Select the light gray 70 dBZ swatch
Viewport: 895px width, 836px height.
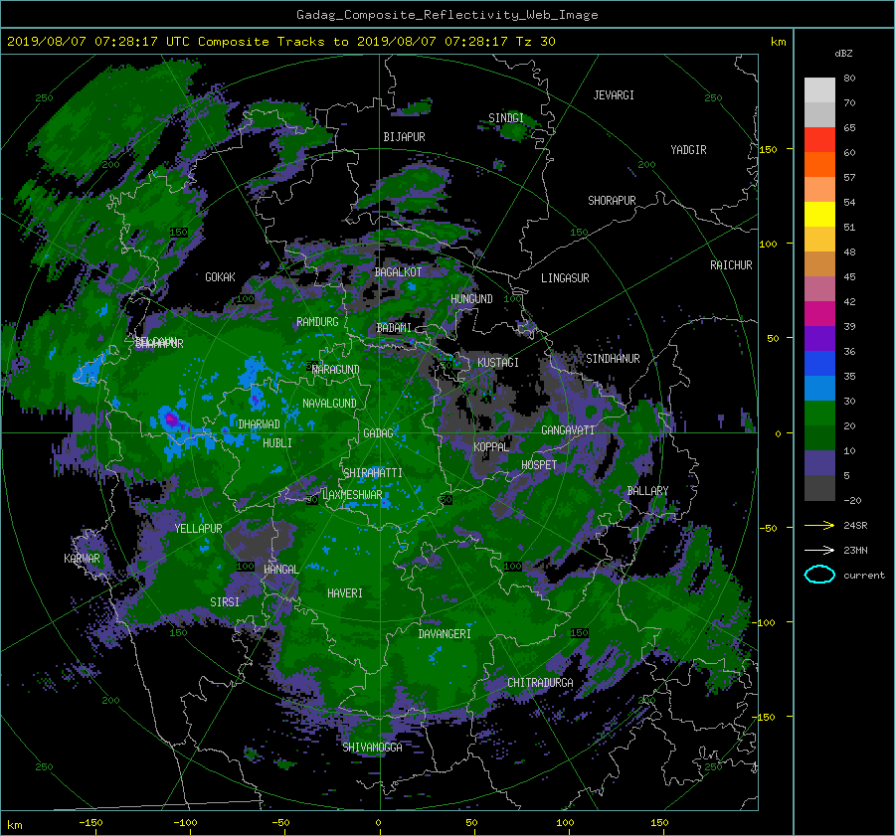[819, 90]
